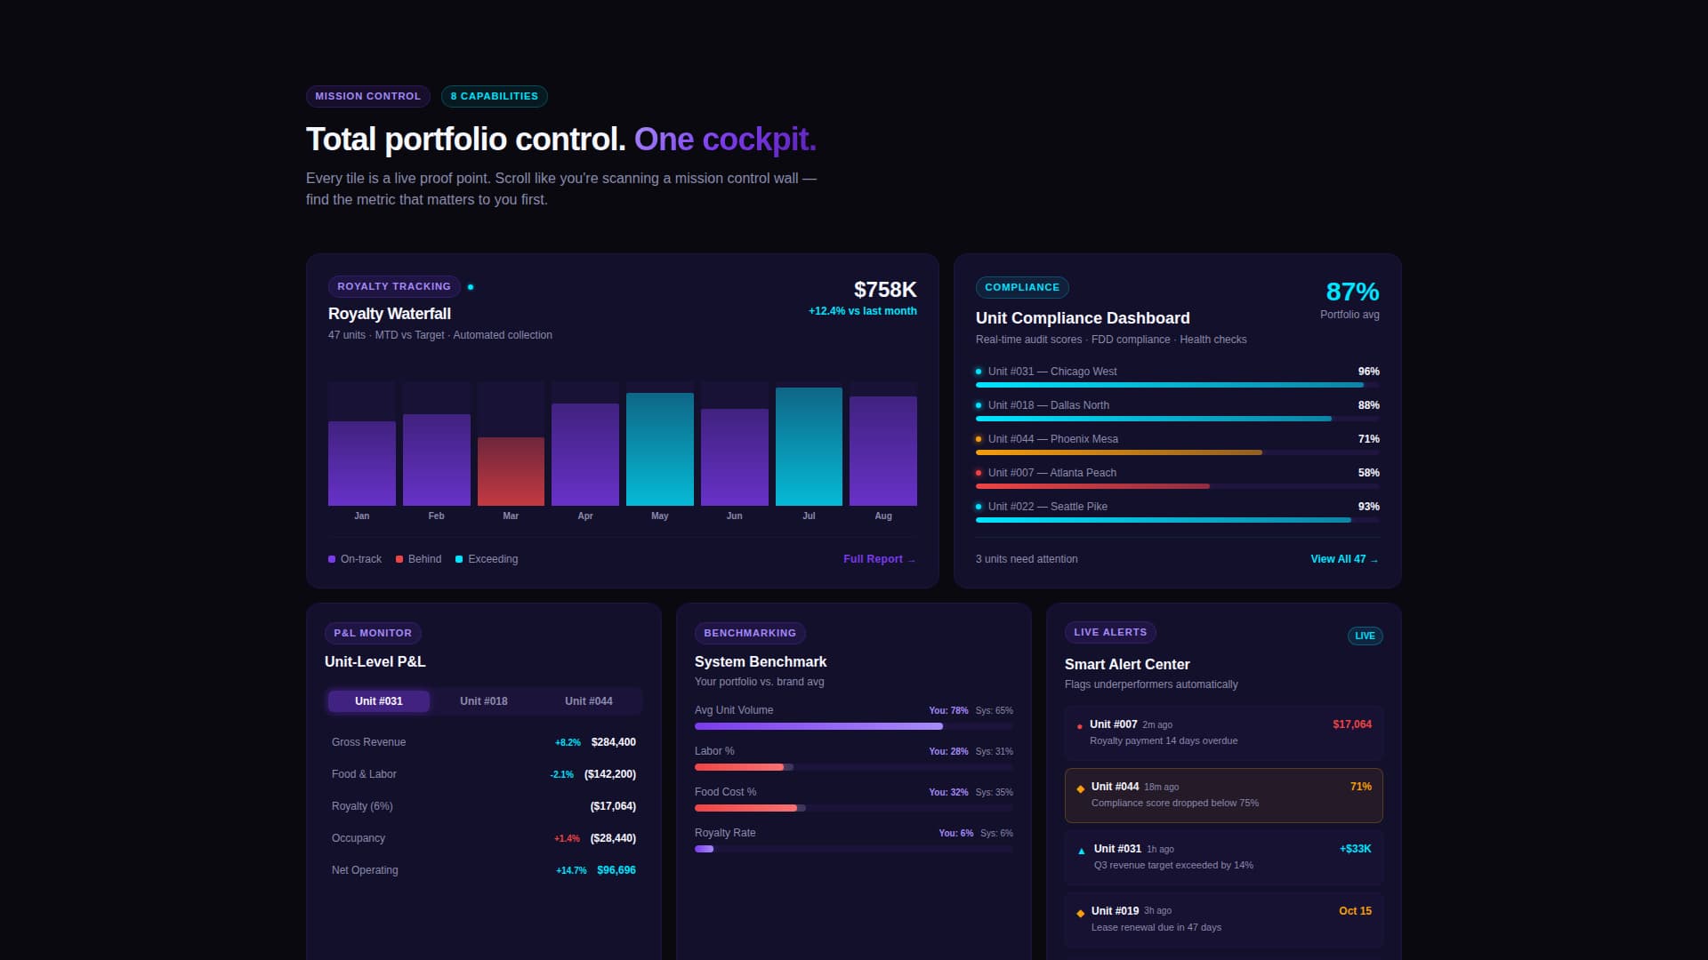1708x960 pixels.
Task: Click the cyan Jul bar in the chart
Action: coord(809,446)
